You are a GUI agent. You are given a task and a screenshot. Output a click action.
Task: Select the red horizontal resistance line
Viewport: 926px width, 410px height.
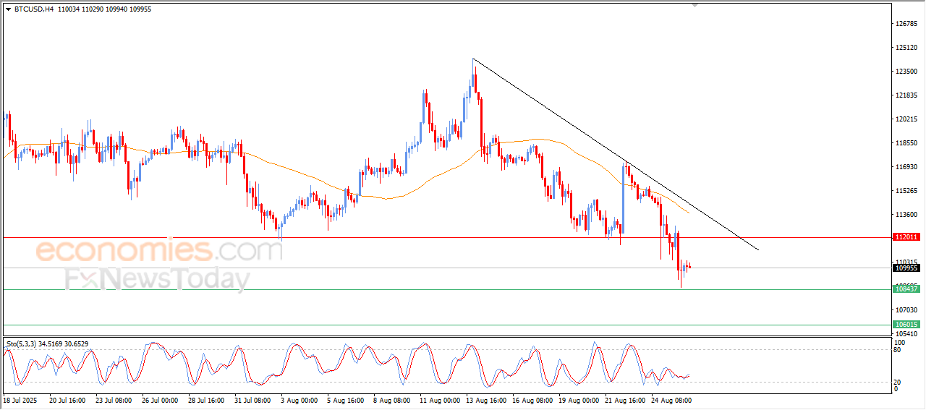pos(446,237)
